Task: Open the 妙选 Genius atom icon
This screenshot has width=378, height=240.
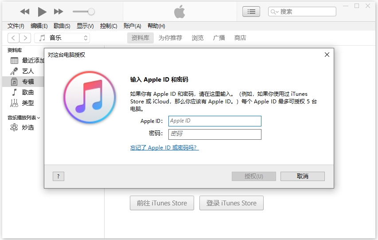Action: 14,127
